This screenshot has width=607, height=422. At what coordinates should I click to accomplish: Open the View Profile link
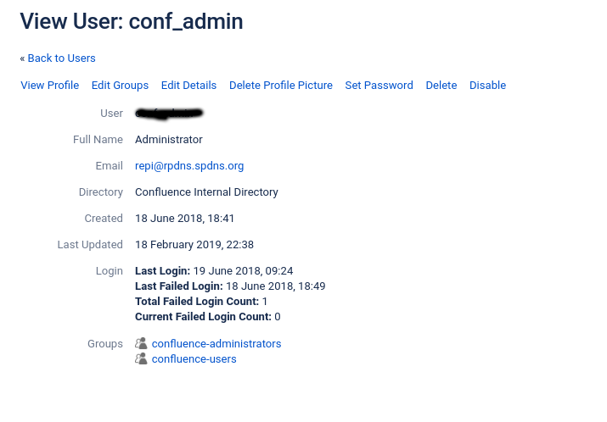pyautogui.click(x=49, y=85)
